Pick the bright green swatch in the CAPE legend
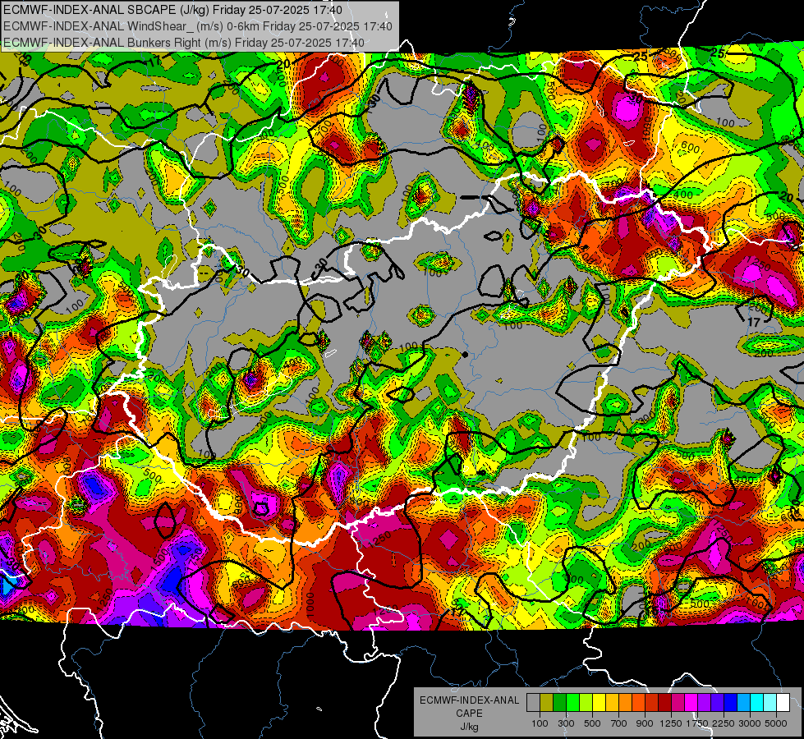This screenshot has width=804, height=739. pos(572,703)
